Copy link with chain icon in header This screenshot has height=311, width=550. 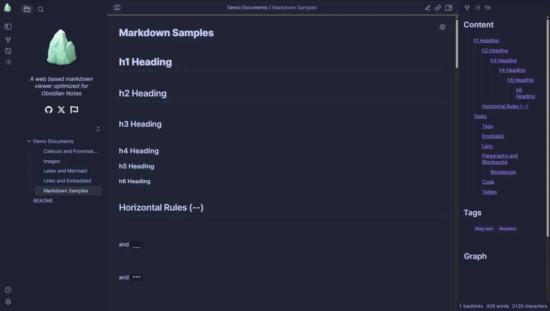point(438,8)
